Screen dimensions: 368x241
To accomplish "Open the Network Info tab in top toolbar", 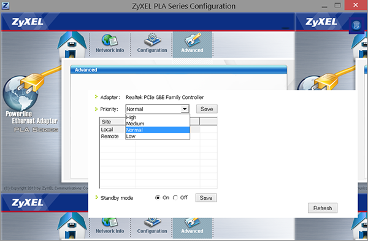I will tap(110, 44).
